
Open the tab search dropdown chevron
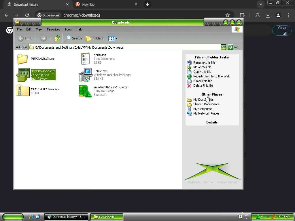click(260, 4)
